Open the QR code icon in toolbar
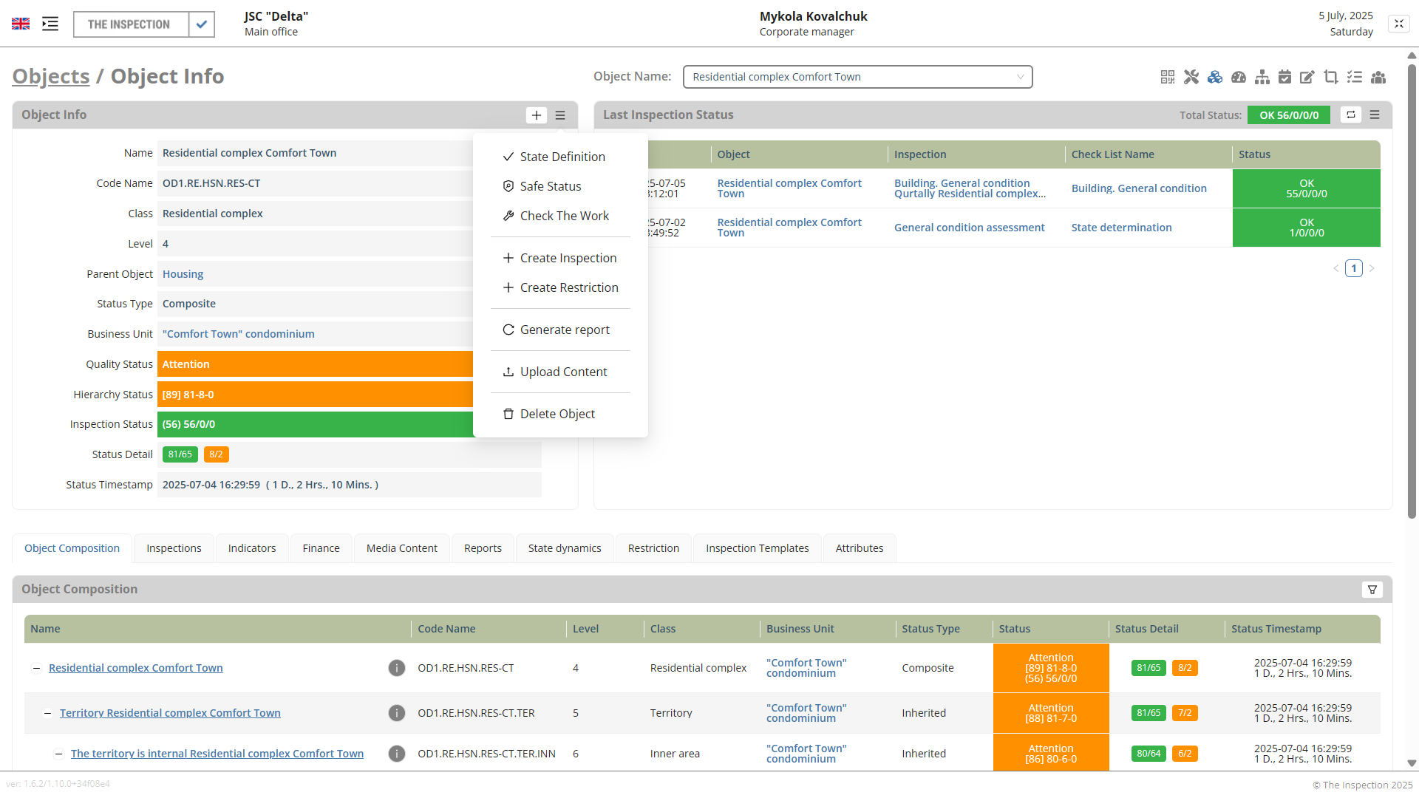The width and height of the screenshot is (1419, 798). pyautogui.click(x=1167, y=77)
